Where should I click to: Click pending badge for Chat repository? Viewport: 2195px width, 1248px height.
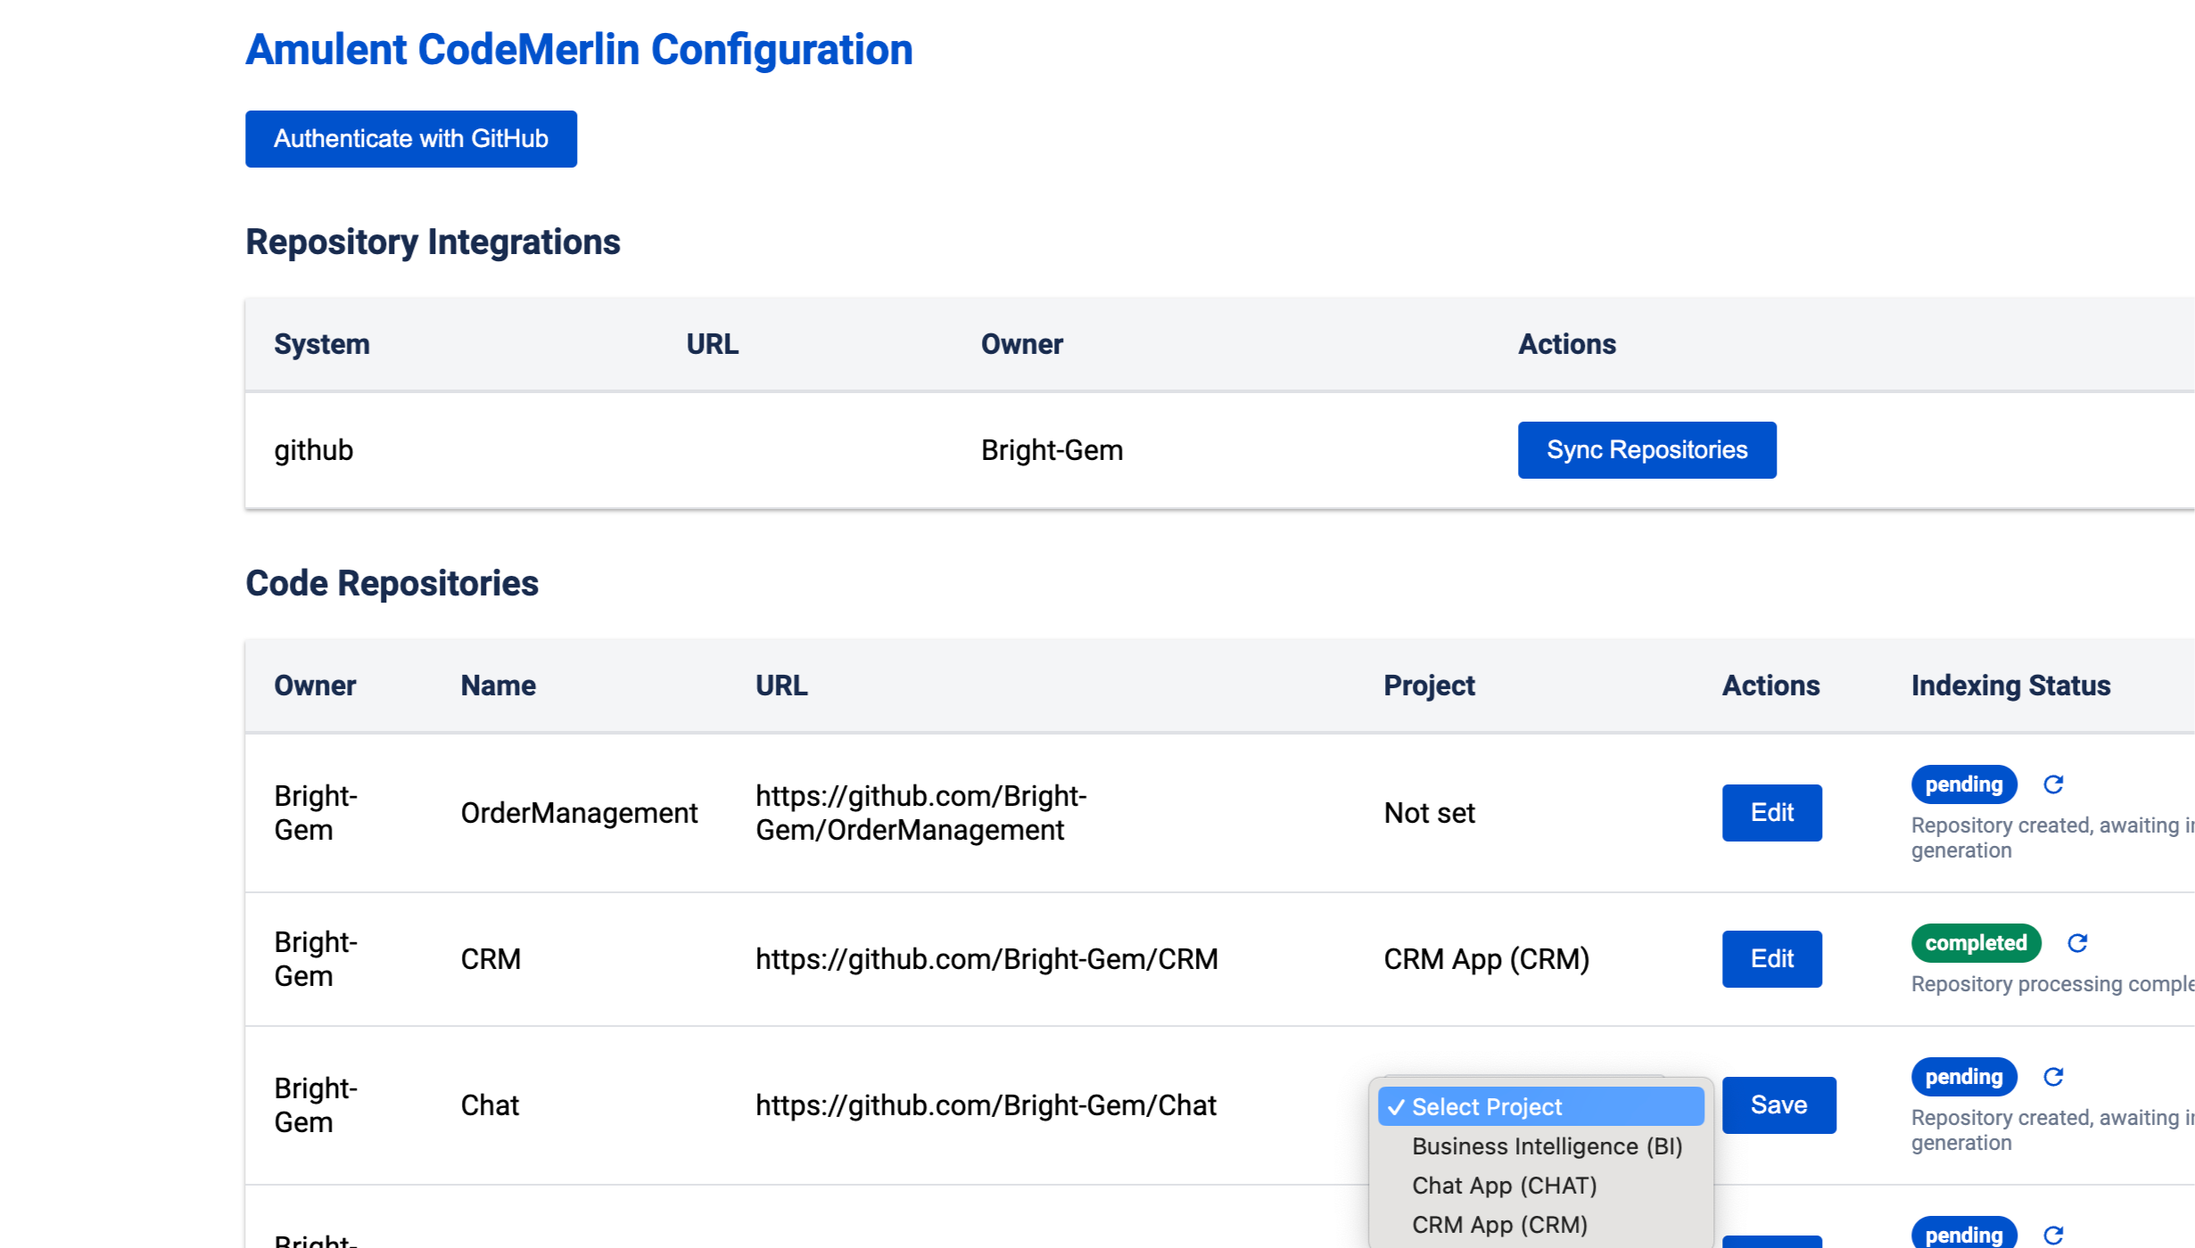(1963, 1077)
